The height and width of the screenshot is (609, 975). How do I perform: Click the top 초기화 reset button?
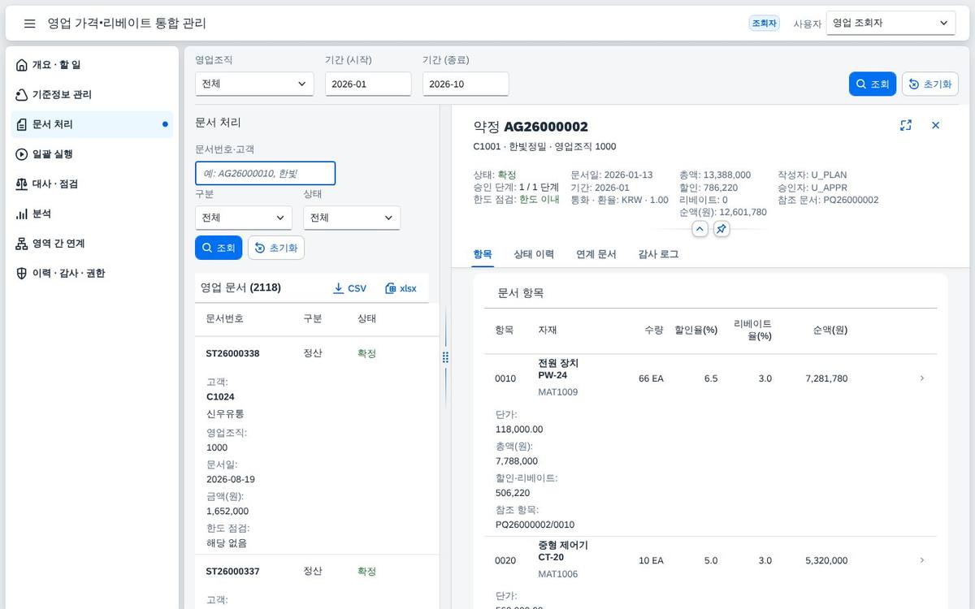point(930,84)
